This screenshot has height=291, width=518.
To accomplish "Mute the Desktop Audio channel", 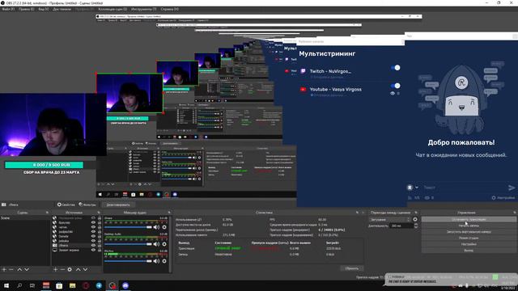I will point(156,244).
